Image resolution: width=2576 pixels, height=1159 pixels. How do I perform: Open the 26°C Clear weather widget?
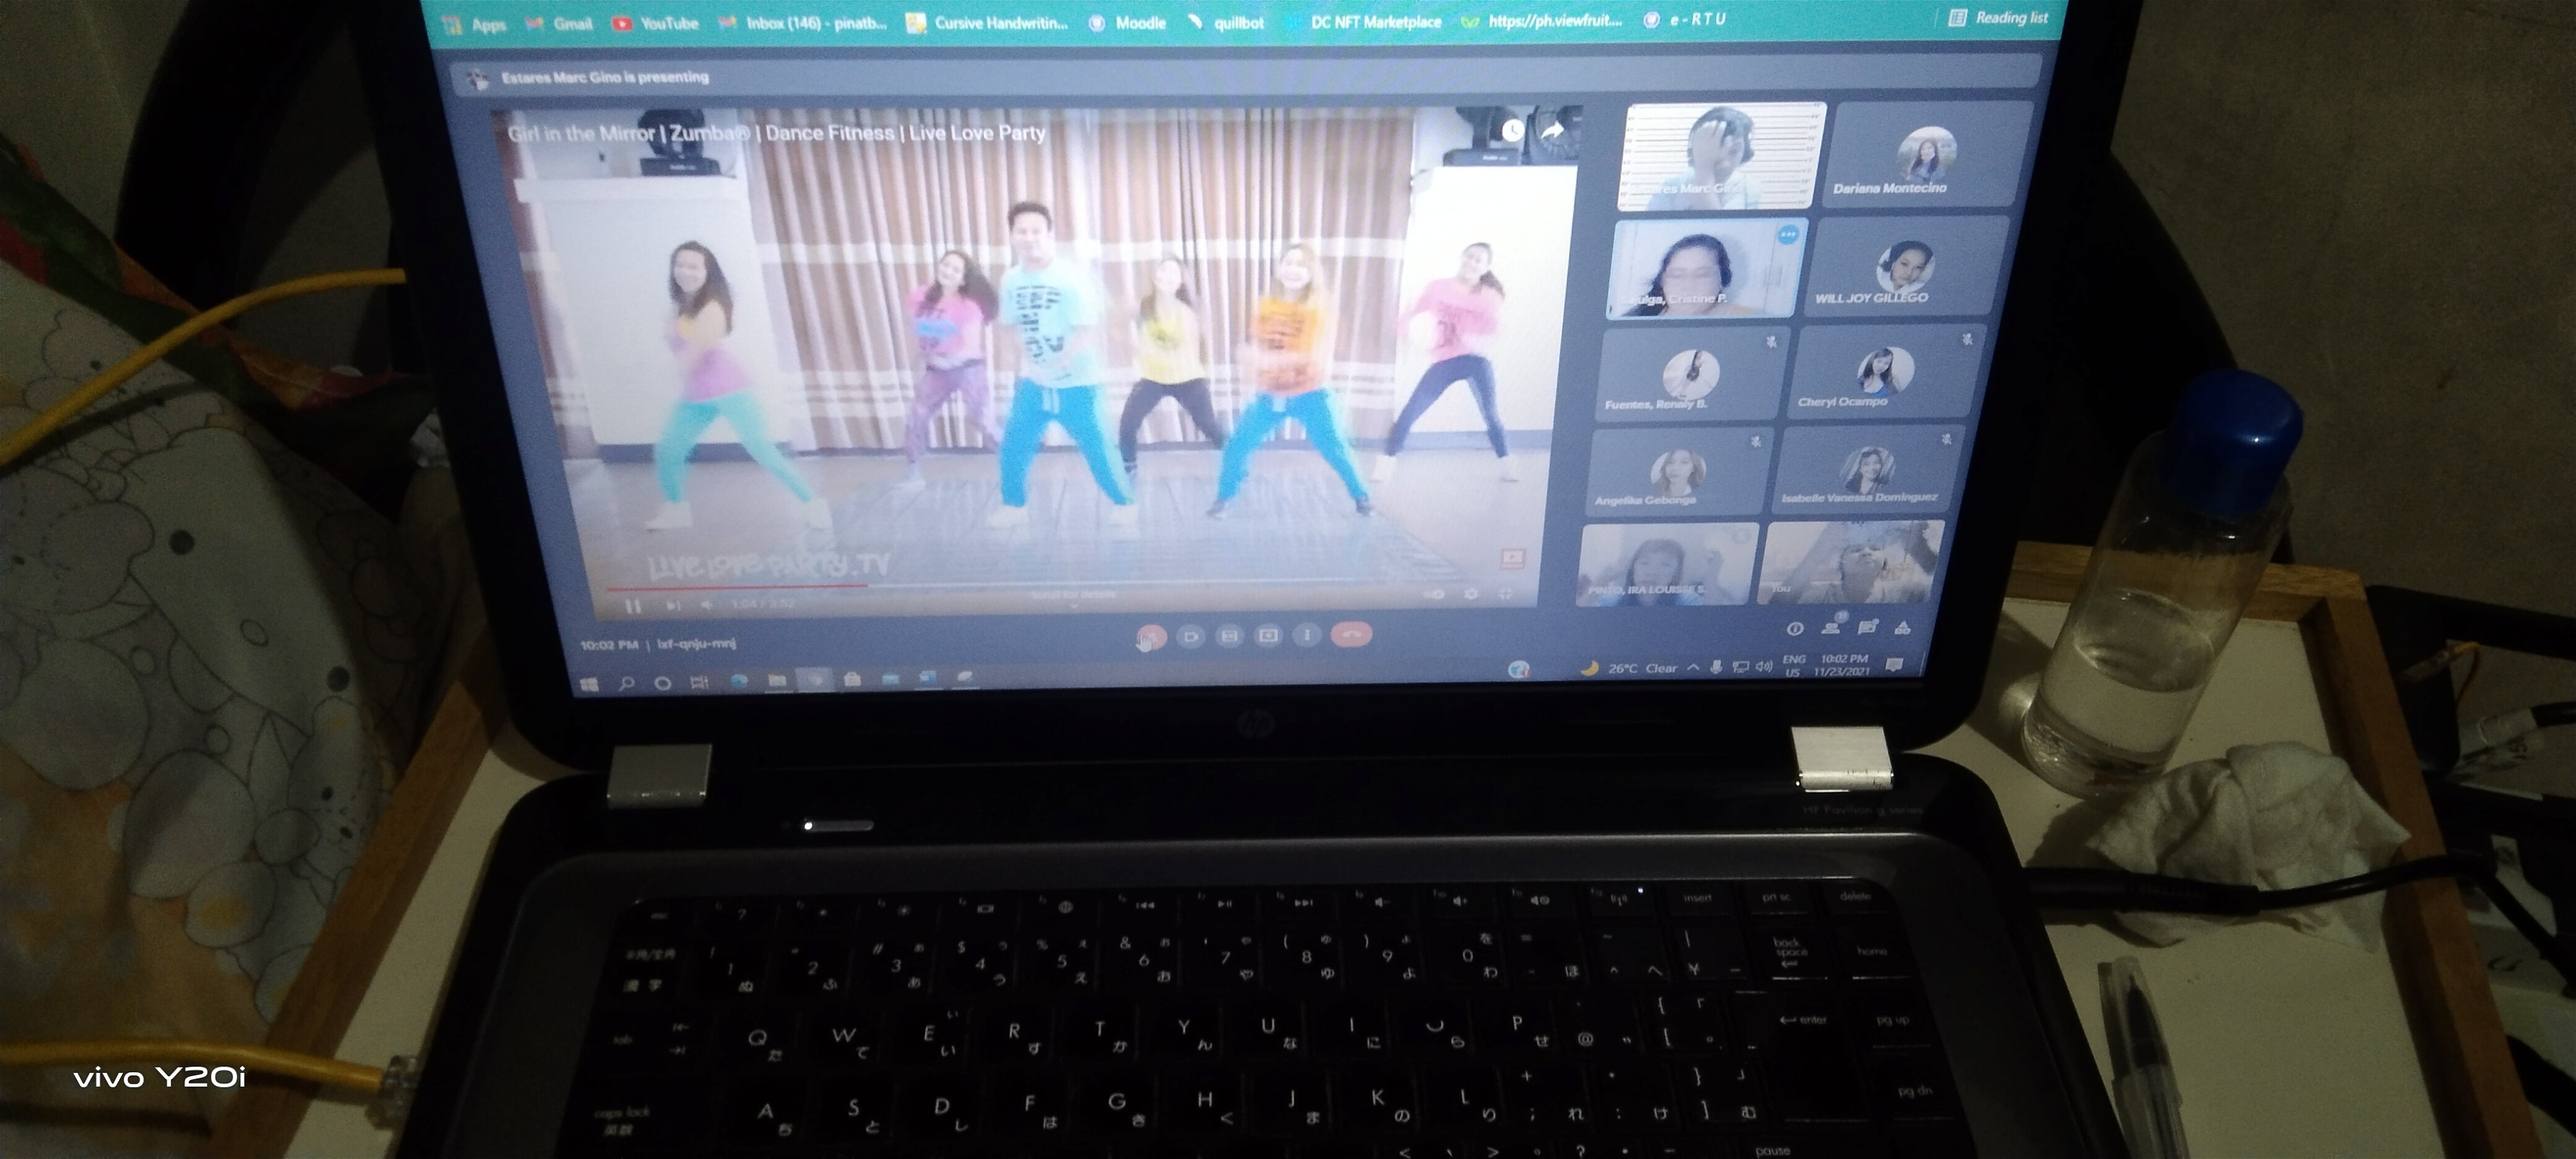pyautogui.click(x=1629, y=668)
